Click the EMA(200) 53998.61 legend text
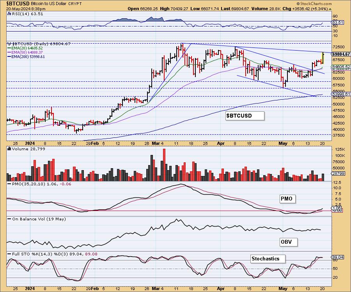The width and height of the screenshot is (351, 292). pyautogui.click(x=28, y=57)
